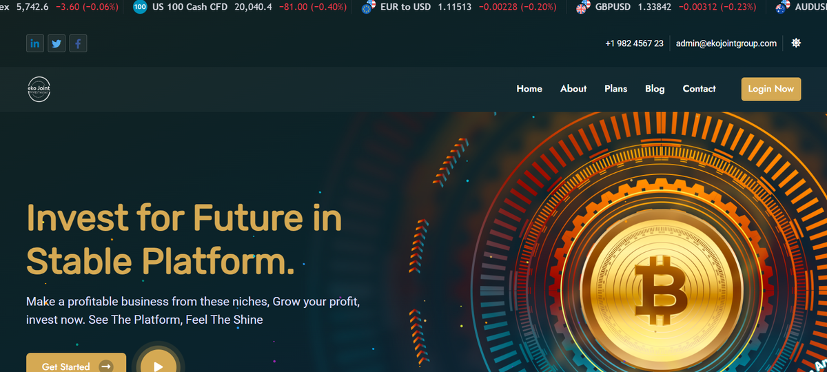Click the 20,040.4 price value
Image resolution: width=827 pixels, height=372 pixels.
coord(254,8)
